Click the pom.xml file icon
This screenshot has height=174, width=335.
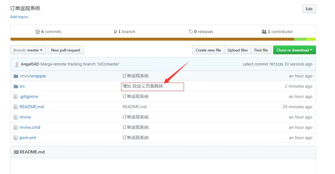pyautogui.click(x=15, y=138)
